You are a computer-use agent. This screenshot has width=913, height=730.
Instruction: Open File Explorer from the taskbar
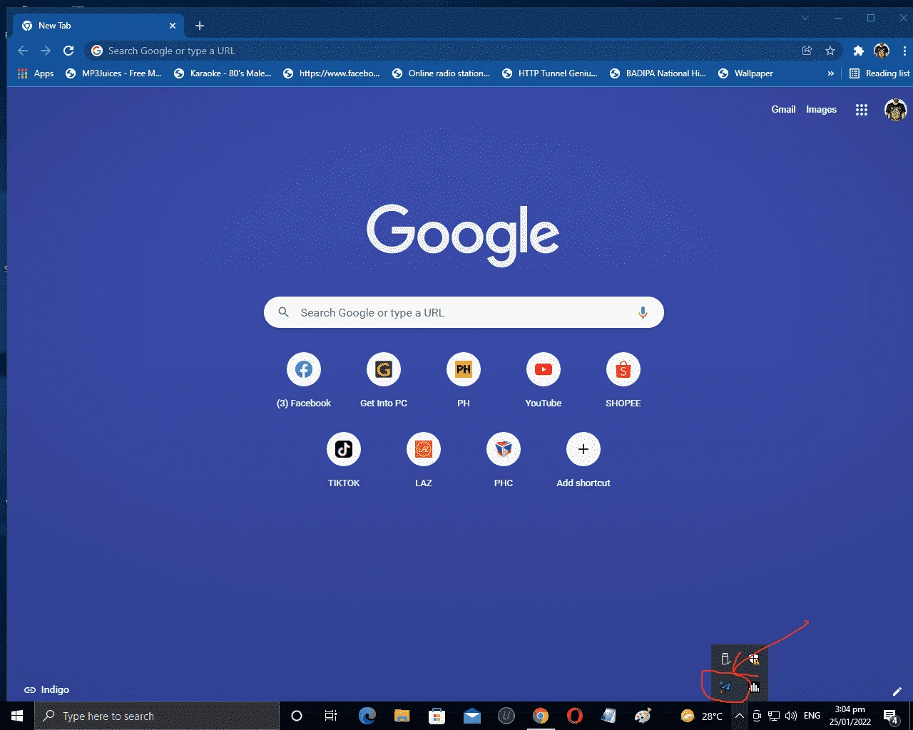click(x=402, y=716)
